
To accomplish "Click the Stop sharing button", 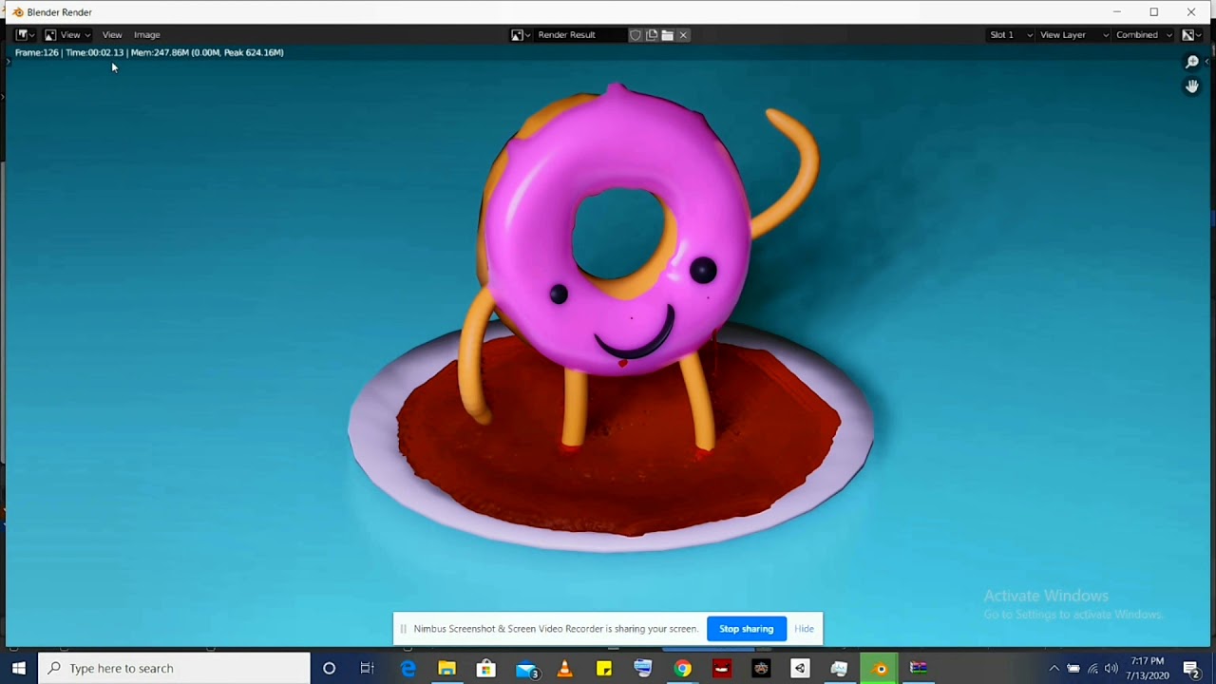I will click(x=746, y=629).
